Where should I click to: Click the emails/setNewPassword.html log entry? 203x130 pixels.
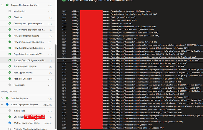pyautogui.click(x=129, y=27)
